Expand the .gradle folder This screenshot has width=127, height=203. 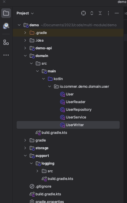click(x=25, y=33)
